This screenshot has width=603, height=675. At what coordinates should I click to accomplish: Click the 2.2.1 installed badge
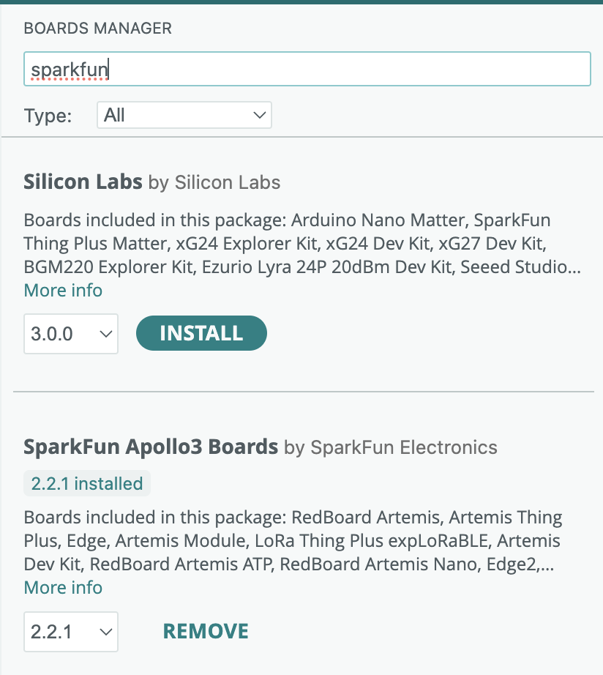[x=86, y=483]
